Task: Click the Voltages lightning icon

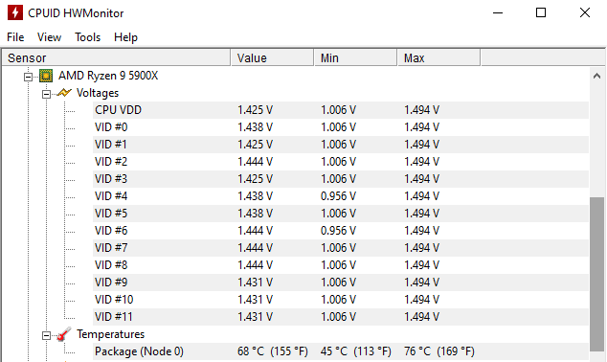Action: pos(64,93)
